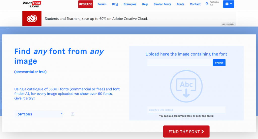Go to the Blog page
Viewport: 258px width, 139px height.
pos(115,4)
